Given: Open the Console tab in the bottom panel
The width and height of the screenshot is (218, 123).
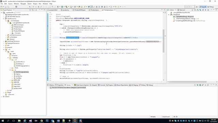Looking at the screenshot, I should (103, 85).
